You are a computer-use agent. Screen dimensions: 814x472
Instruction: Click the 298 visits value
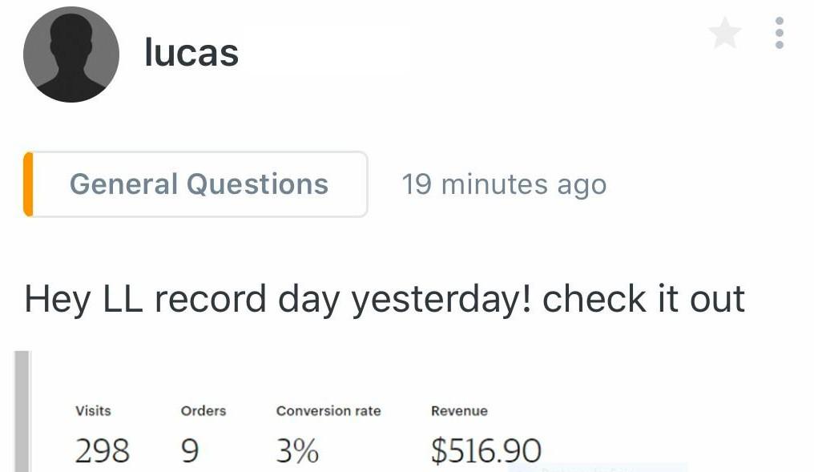click(102, 450)
